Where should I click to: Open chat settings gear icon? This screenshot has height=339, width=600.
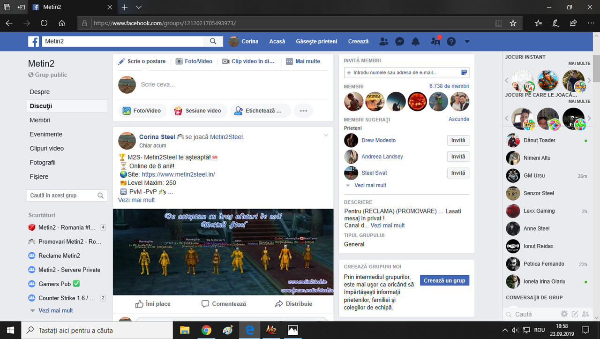(564, 314)
